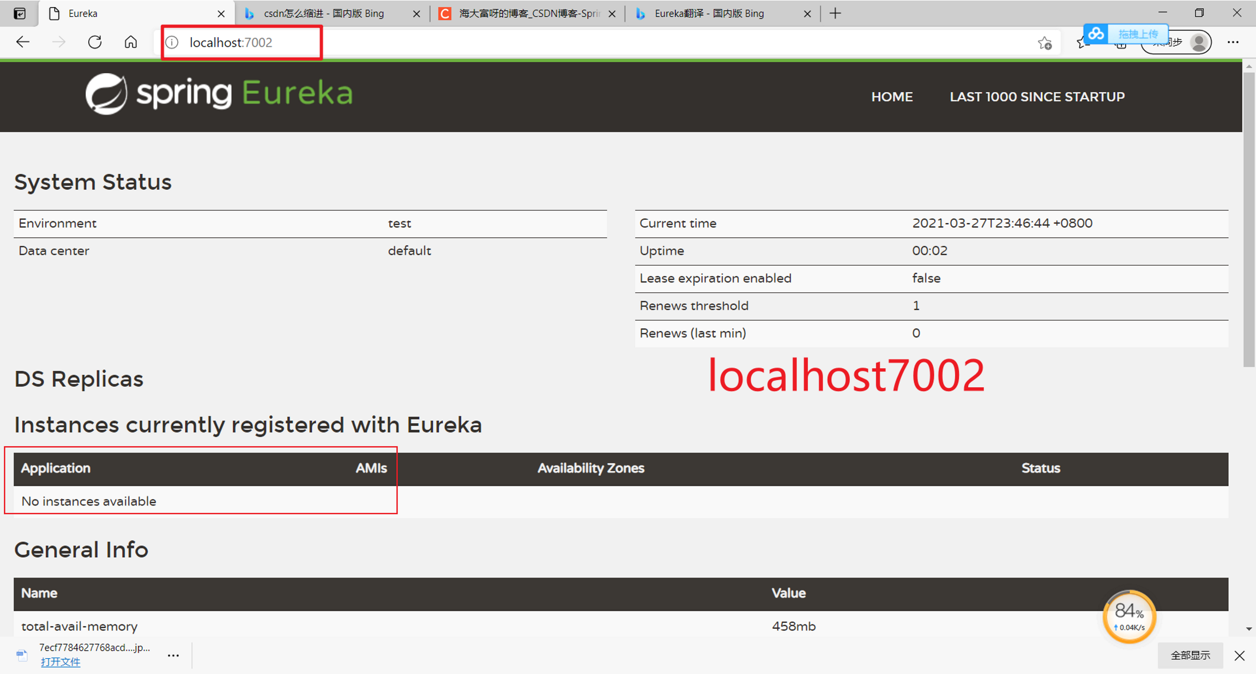Add this page to favorites

click(1044, 43)
